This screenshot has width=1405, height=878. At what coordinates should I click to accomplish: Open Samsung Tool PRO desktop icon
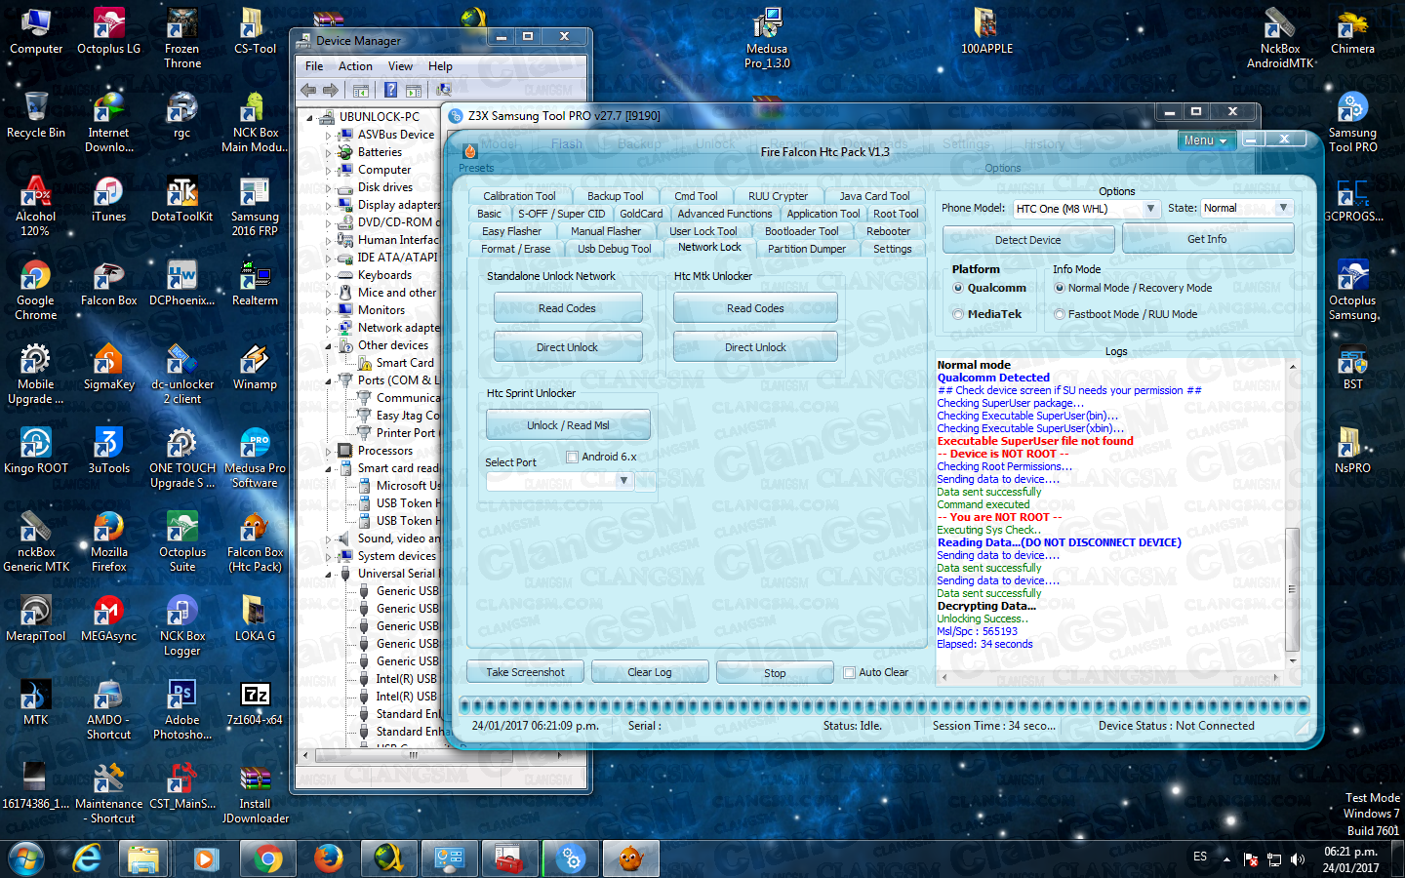1352,122
